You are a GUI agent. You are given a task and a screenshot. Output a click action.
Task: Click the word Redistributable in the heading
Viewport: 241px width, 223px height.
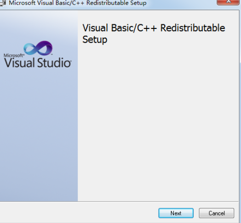(193, 28)
